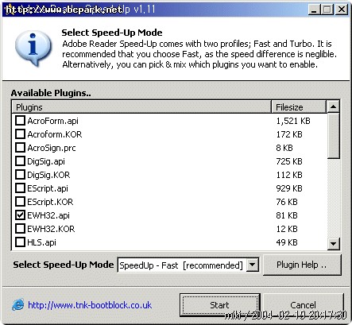This screenshot has width=352, height=325.
Task: Select the AcroForm.api file name
Action: tap(52, 121)
